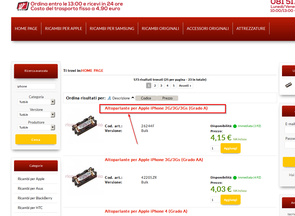Go to HOME PAGE in the navigation bar
Viewport: 295px width, 216px height.
click(x=26, y=28)
